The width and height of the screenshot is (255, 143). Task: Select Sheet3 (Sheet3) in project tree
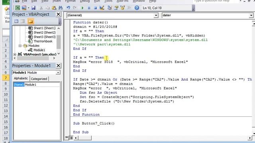point(44,37)
